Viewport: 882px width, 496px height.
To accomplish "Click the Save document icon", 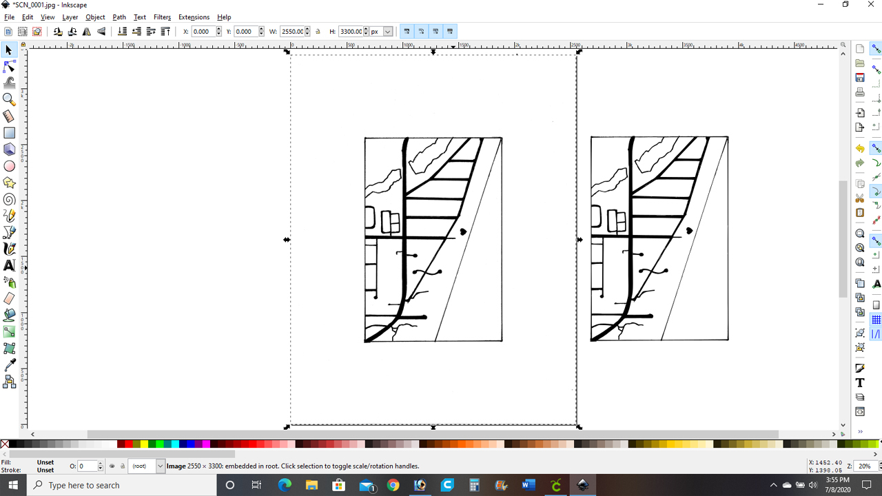I will coord(860,78).
